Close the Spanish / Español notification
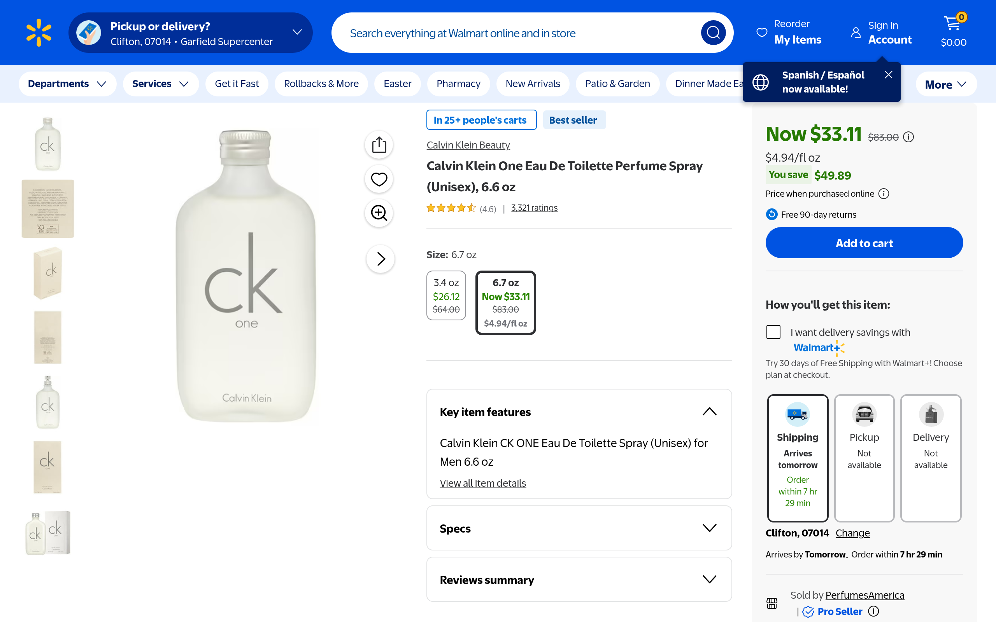996x622 pixels. (889, 75)
